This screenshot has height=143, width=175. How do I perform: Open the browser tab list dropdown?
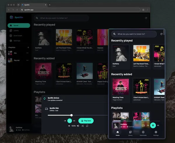coord(18,5)
